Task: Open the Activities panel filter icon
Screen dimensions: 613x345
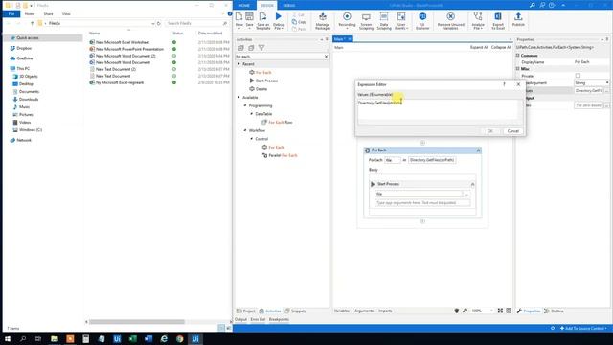Action: tap(261, 48)
